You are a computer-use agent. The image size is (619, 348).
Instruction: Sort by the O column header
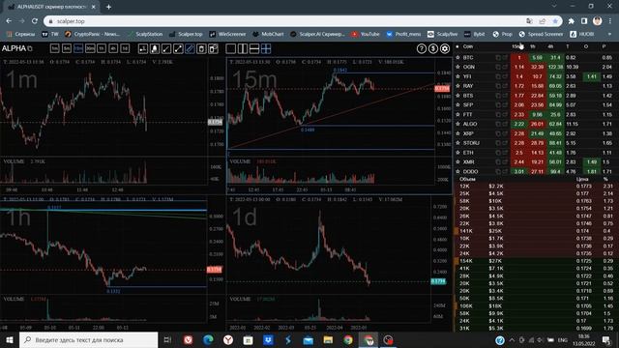point(586,46)
